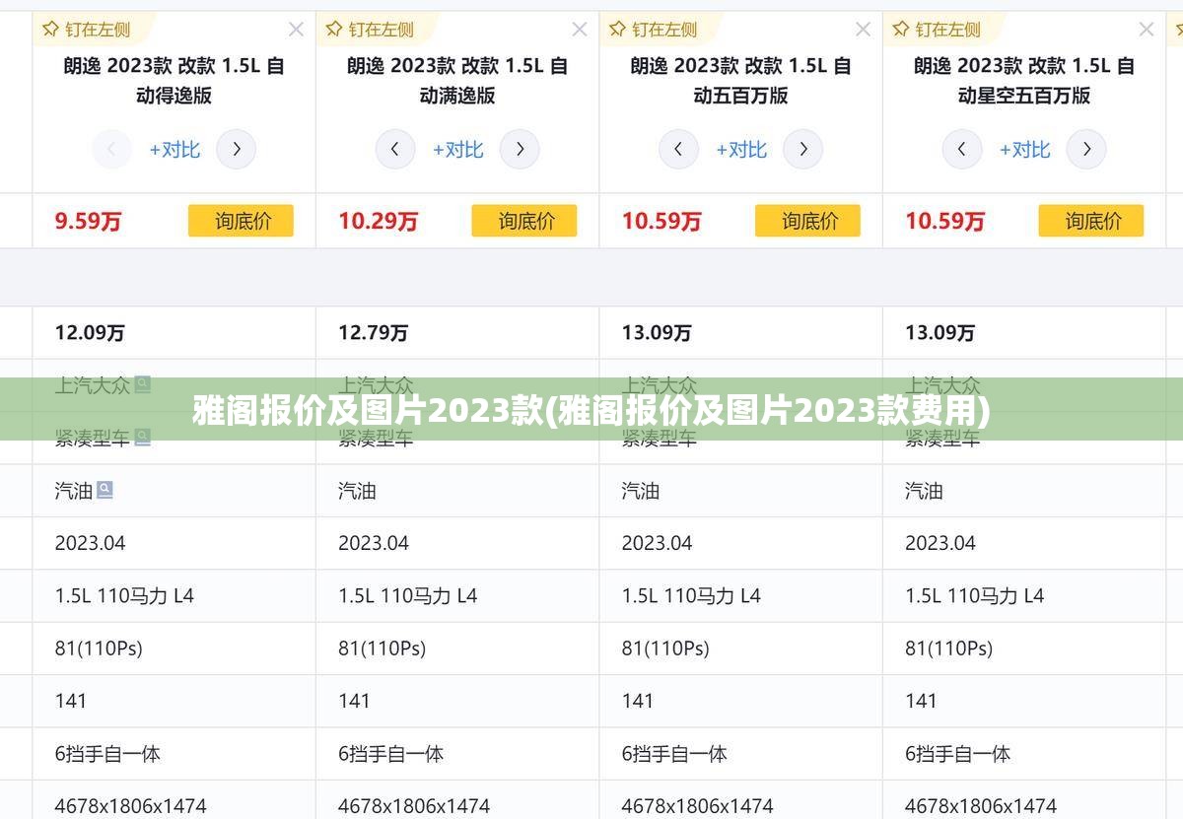Select 6挡手自一体 in first column
1183x819 pixels.
pos(107,754)
